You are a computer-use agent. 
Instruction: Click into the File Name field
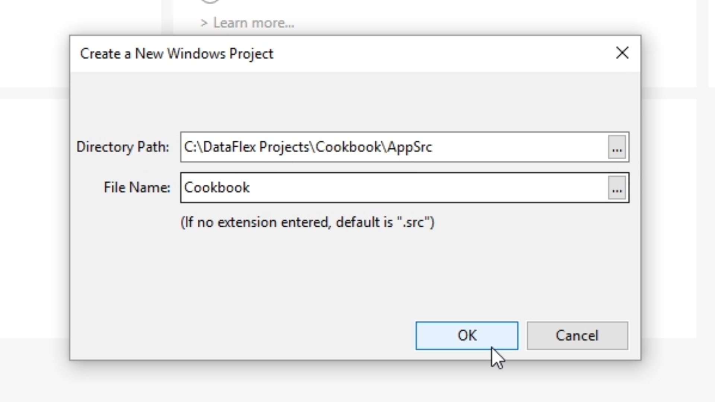410,188
